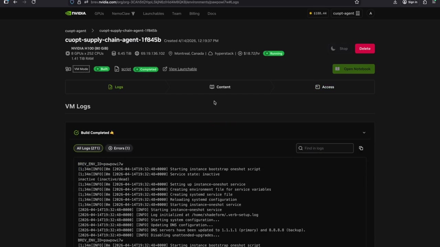Click the Disabling unattended-upgrades log line

[x=148, y=235]
